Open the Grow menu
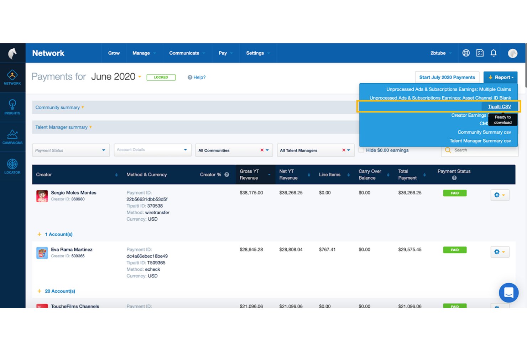Viewport: 527px width, 351px height. pyautogui.click(x=114, y=53)
